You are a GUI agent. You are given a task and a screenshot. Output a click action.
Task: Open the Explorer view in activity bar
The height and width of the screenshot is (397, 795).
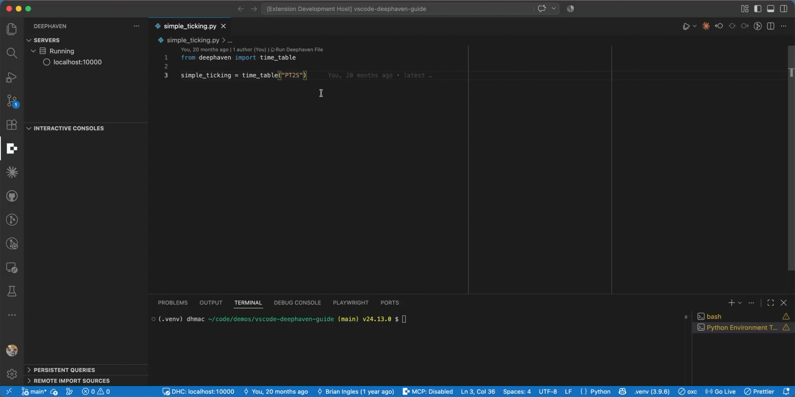click(x=12, y=29)
